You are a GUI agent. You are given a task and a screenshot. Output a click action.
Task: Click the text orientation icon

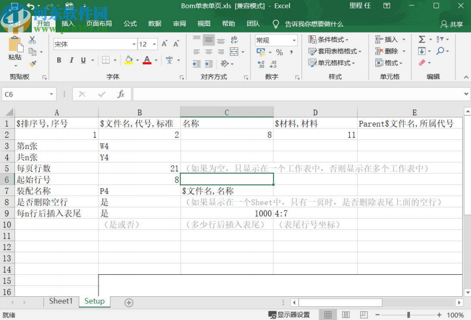(x=224, y=63)
